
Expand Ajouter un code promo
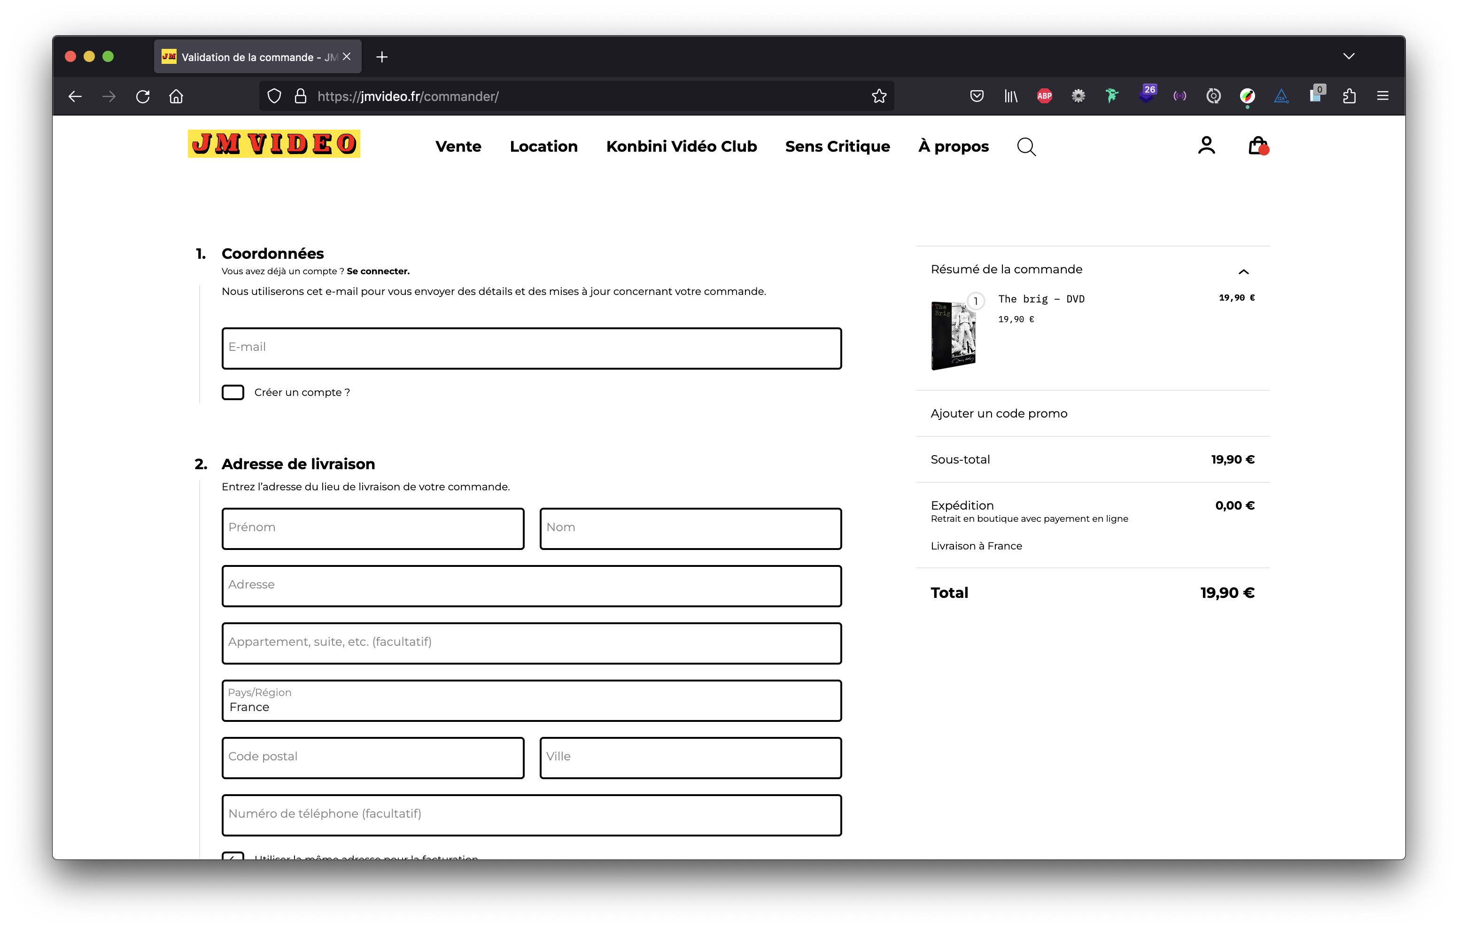[999, 413]
